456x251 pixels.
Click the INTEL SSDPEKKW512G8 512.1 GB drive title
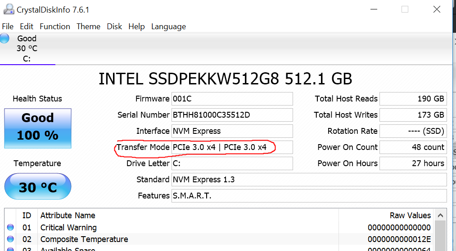tap(226, 79)
